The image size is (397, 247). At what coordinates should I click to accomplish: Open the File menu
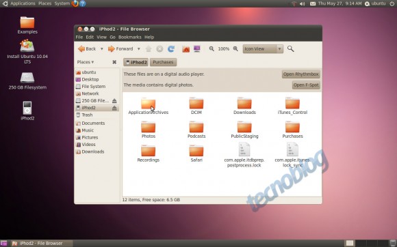click(x=79, y=37)
